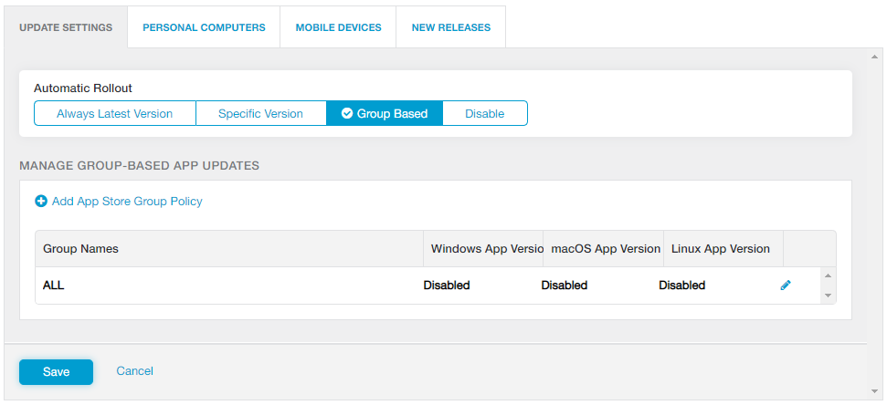Screen dimensions: 887x405
Task: Click the plus icon beside Add App Store Group Policy
Action: click(x=40, y=202)
